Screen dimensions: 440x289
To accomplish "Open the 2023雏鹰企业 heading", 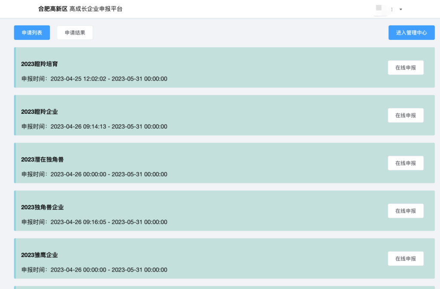I will click(x=40, y=255).
